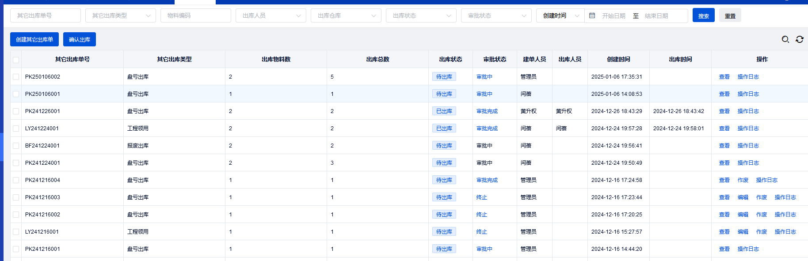The image size is (808, 261).
Task: Click the blue 搜索 button
Action: click(x=703, y=15)
